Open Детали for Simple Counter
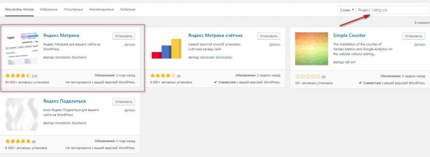The width and height of the screenshot is (430, 157). (420, 44)
